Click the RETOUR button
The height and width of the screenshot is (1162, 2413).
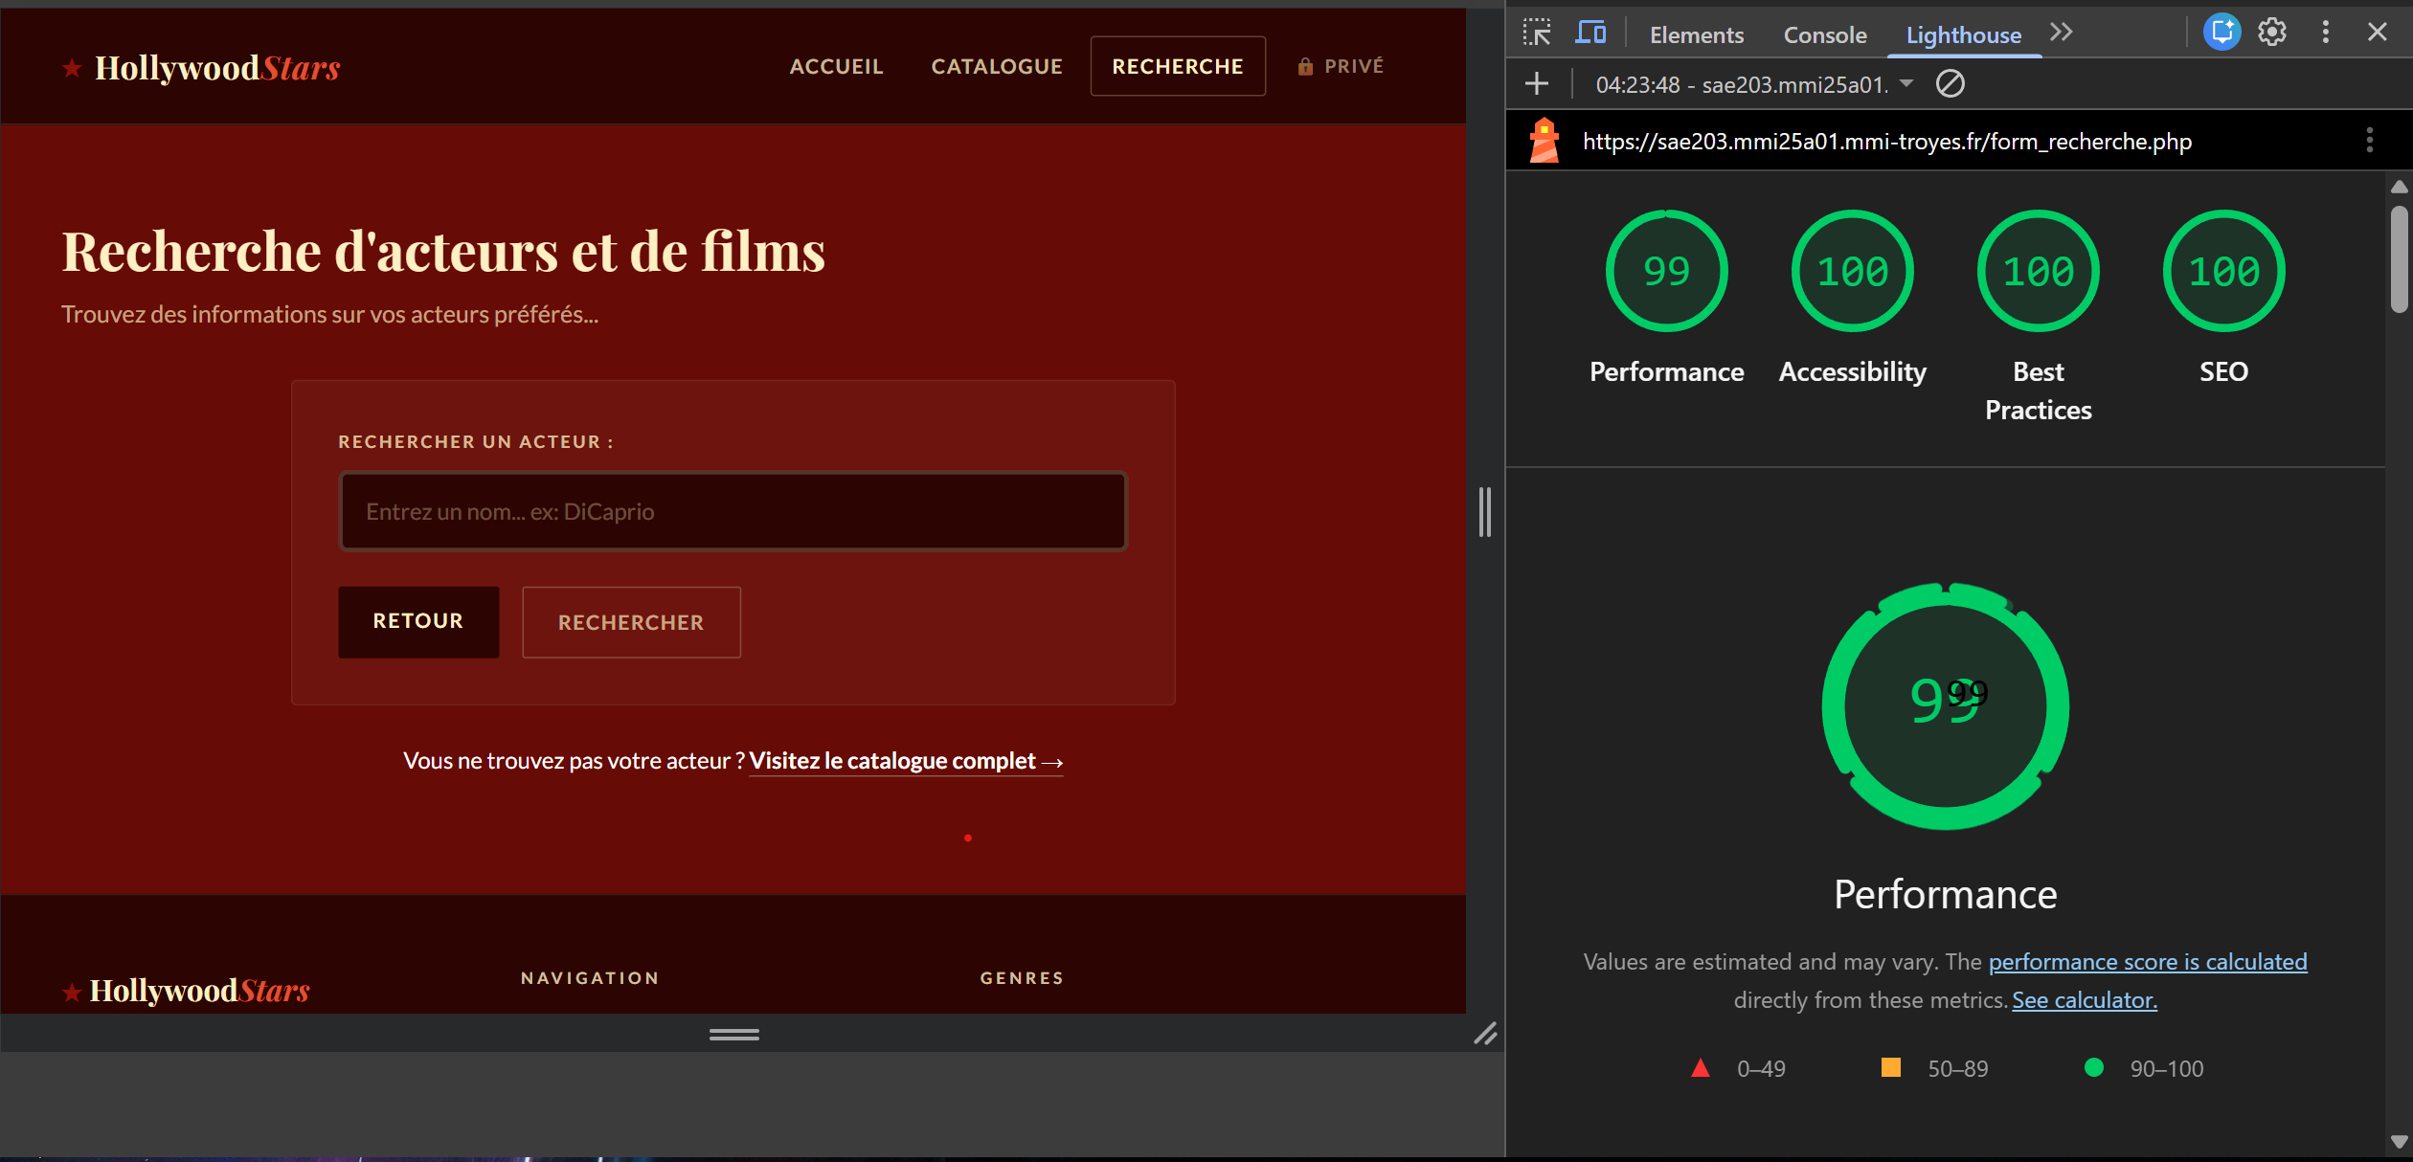418,621
